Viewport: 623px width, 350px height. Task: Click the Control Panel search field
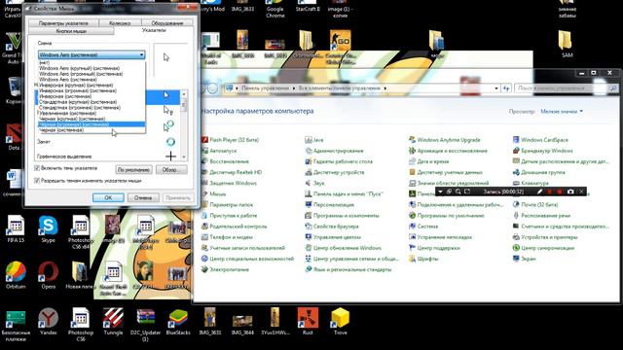pos(566,88)
